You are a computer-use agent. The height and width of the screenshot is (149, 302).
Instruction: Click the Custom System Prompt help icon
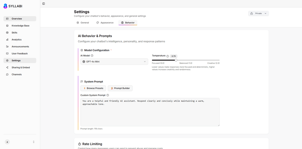coord(108,95)
